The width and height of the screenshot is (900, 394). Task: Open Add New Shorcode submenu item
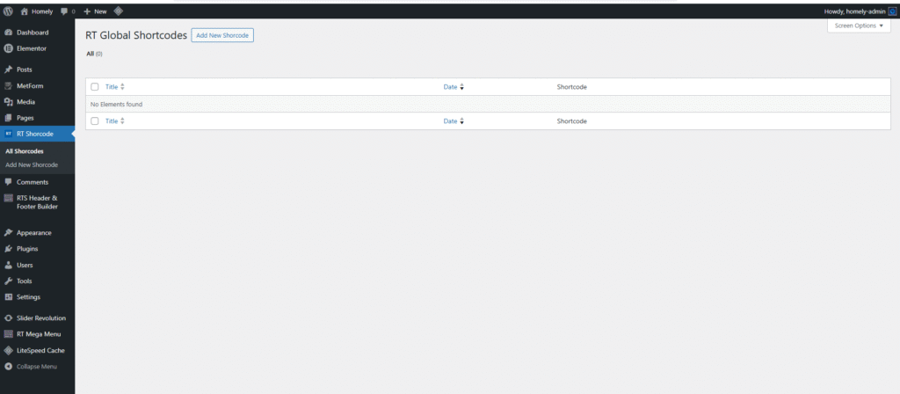pos(32,165)
